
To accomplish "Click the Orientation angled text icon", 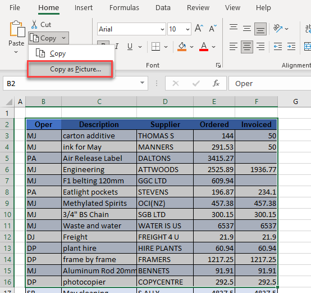I will coord(278,29).
